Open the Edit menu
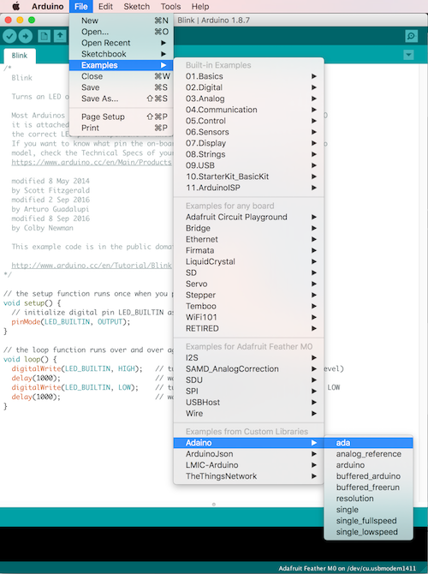428x574 pixels. [105, 6]
